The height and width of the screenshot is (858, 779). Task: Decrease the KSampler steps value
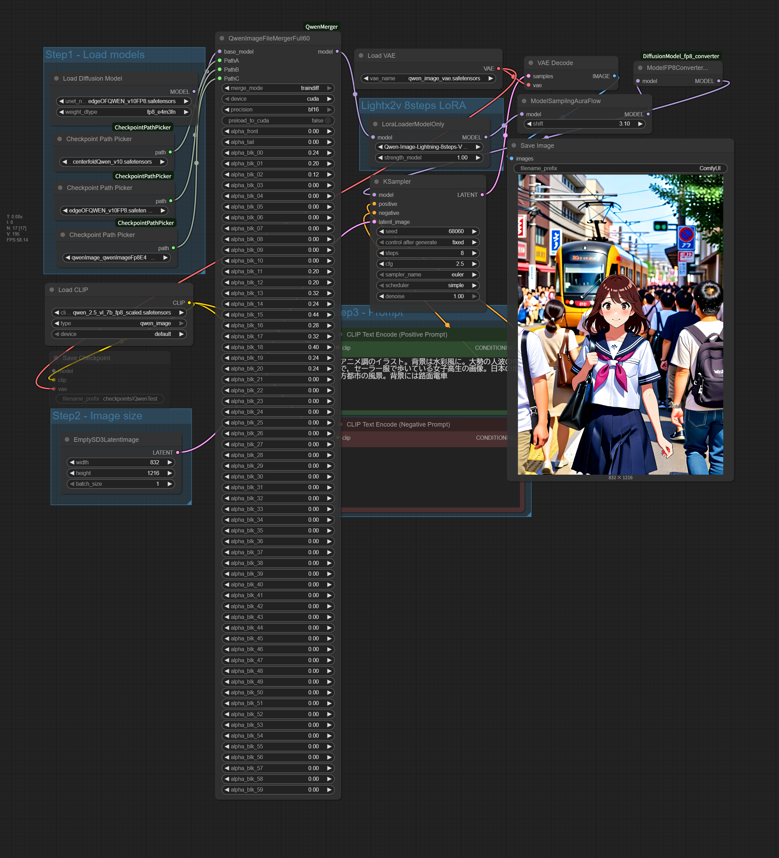coord(382,253)
